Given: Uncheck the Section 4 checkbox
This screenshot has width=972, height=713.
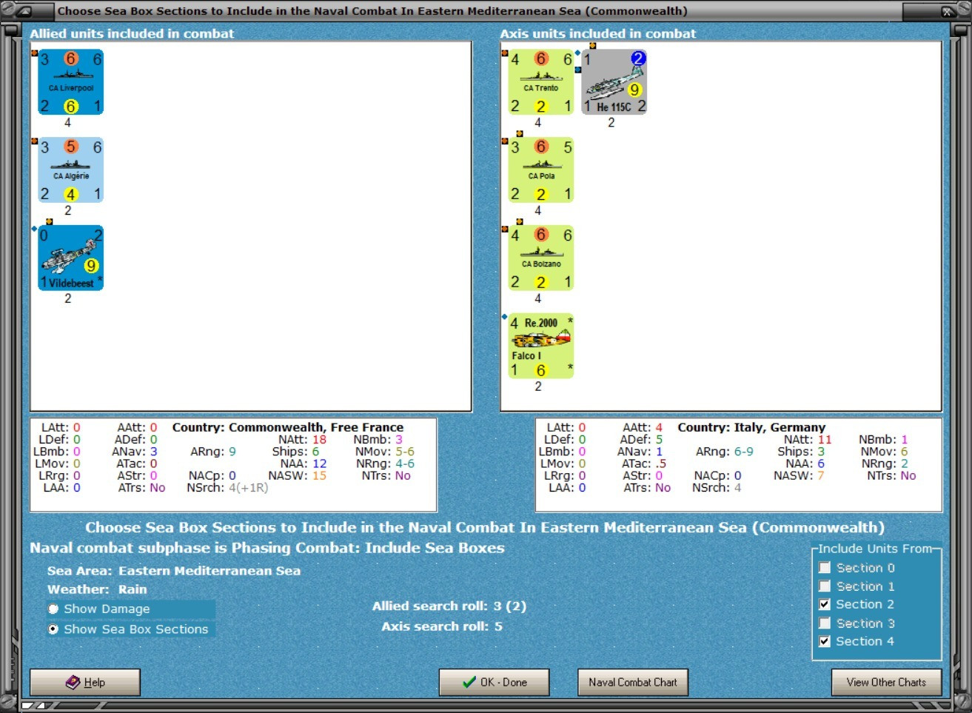Looking at the screenshot, I should pyautogui.click(x=825, y=641).
